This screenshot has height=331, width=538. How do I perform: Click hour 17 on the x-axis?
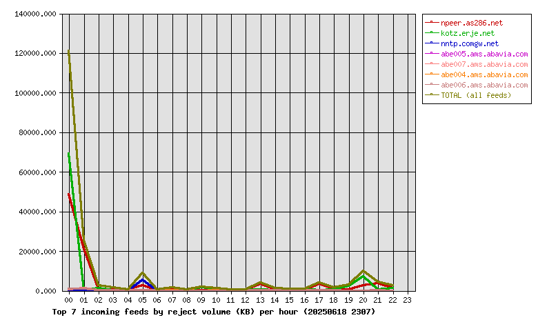coord(319,300)
